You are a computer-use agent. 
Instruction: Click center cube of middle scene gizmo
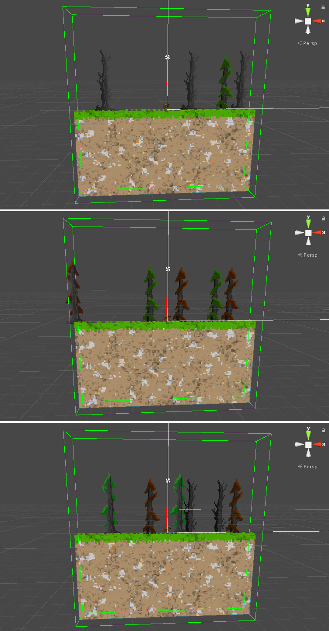pyautogui.click(x=308, y=233)
